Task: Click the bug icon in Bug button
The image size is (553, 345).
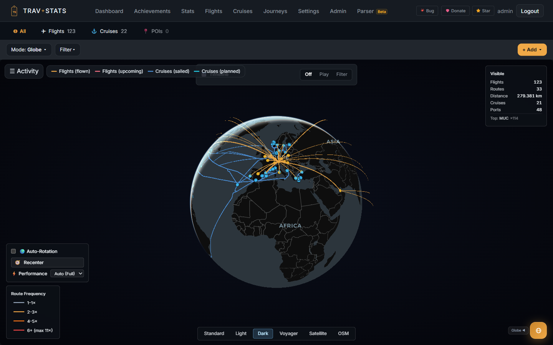Action: (422, 11)
